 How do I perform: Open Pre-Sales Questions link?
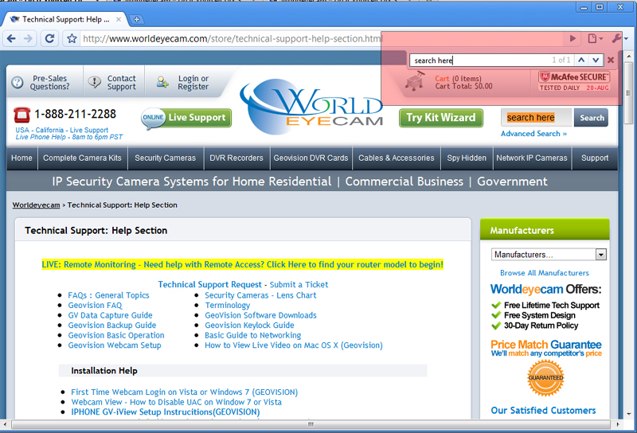tap(50, 83)
